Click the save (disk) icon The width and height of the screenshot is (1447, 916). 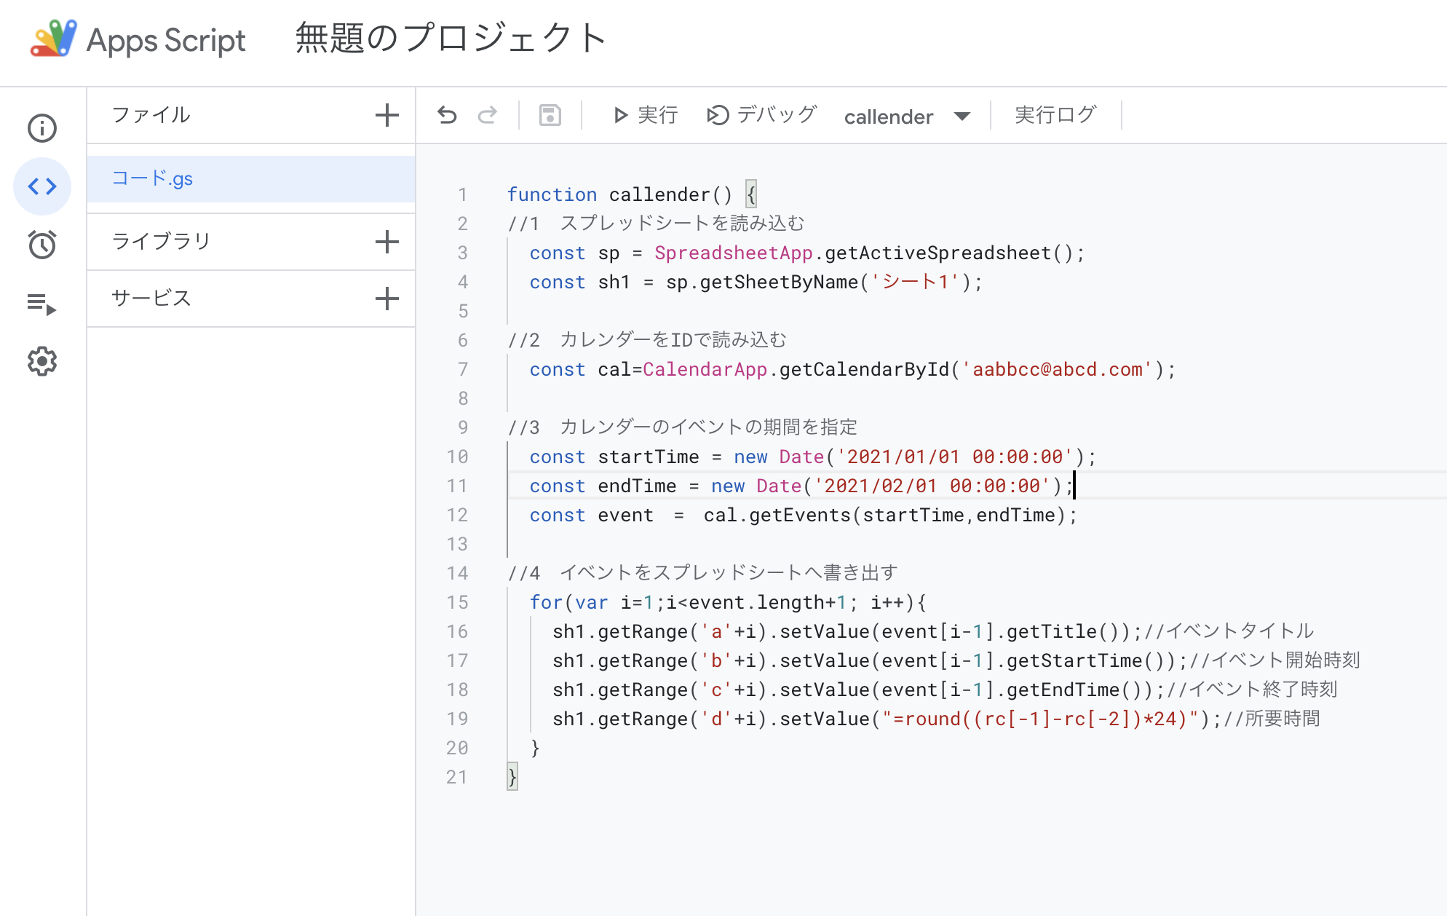[x=550, y=115]
